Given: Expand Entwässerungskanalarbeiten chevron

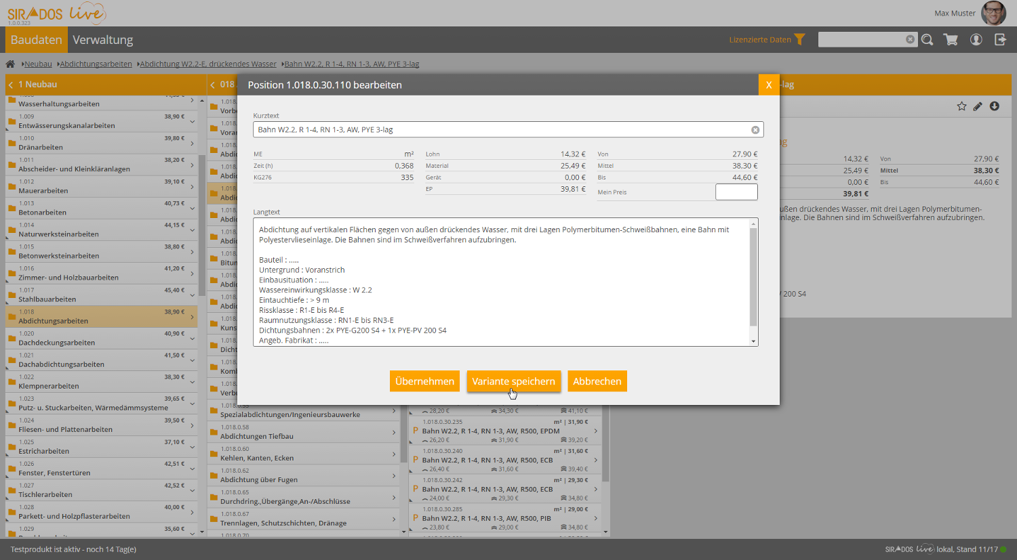Looking at the screenshot, I should [193, 122].
